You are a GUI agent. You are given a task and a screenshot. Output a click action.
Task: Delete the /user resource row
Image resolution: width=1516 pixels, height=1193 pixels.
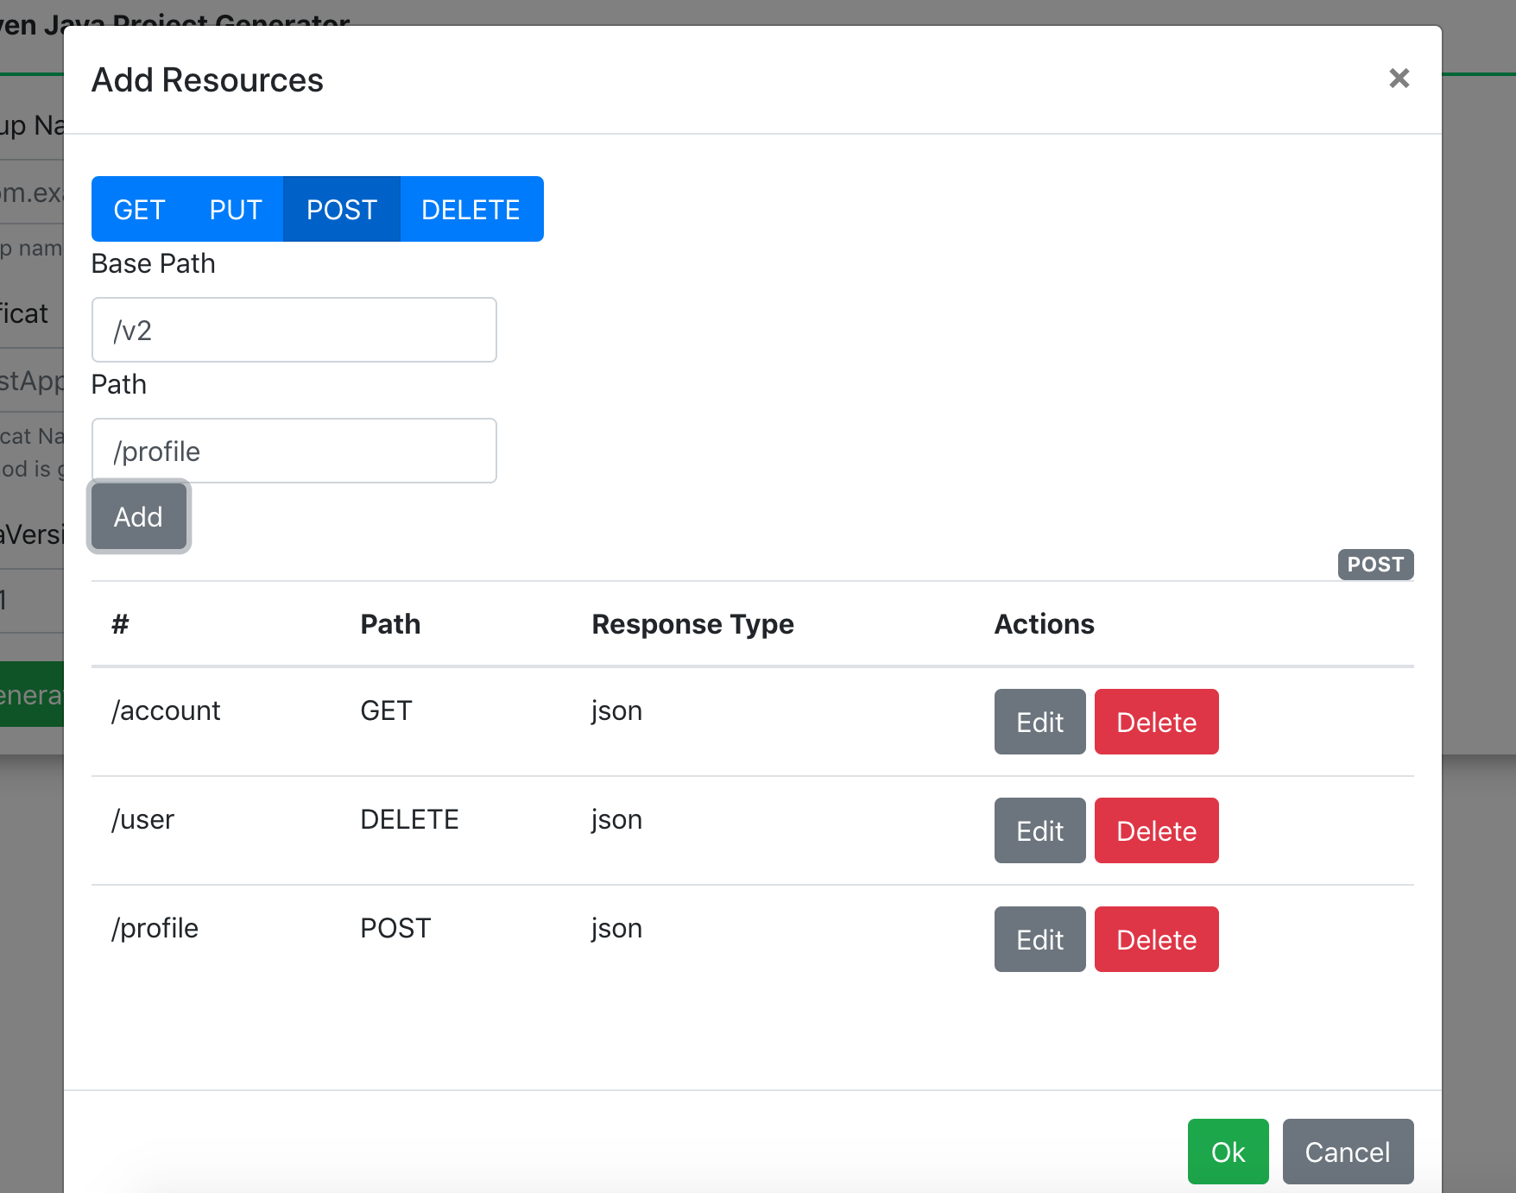click(1156, 830)
